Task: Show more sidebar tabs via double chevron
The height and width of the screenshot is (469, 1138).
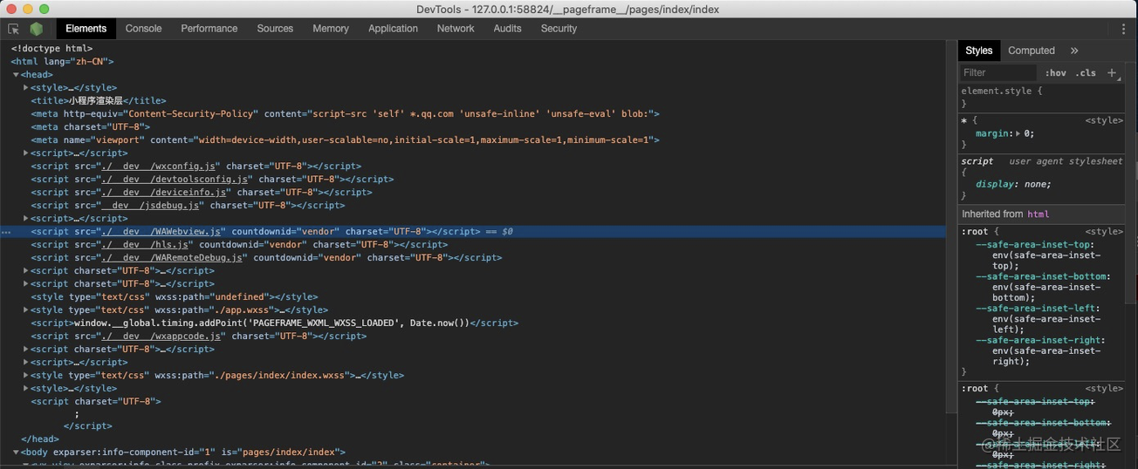Action: [x=1074, y=51]
